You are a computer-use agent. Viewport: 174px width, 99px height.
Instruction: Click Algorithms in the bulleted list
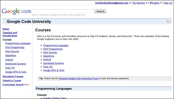(x=49, y=56)
